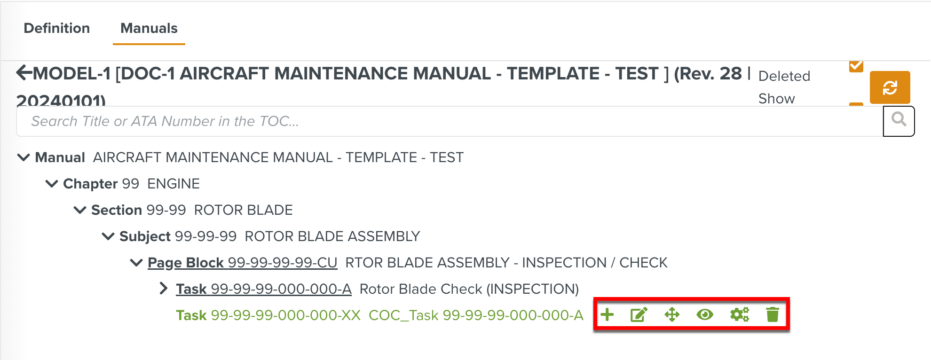Click the back arrow before MODEL-1
The width and height of the screenshot is (931, 360).
(24, 73)
